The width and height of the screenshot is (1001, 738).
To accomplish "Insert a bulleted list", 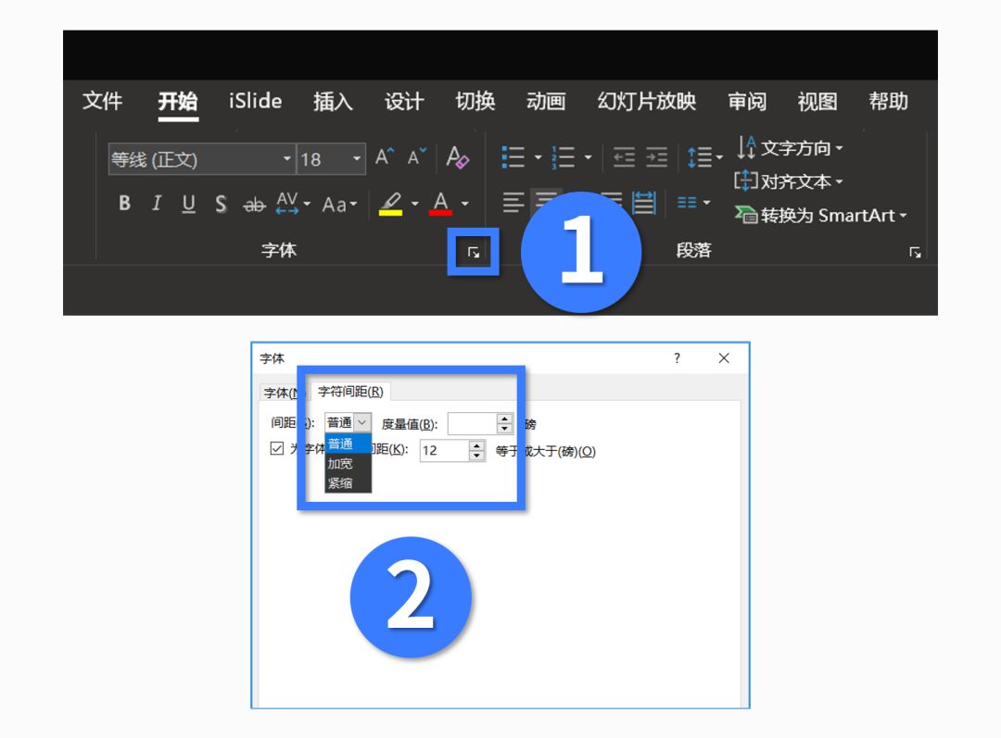I will [x=513, y=157].
